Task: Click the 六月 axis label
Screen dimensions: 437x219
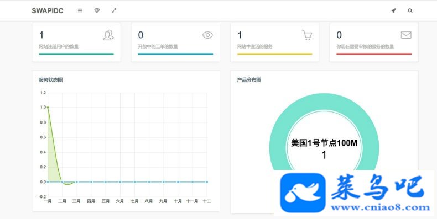Action: pyautogui.click(x=120, y=201)
